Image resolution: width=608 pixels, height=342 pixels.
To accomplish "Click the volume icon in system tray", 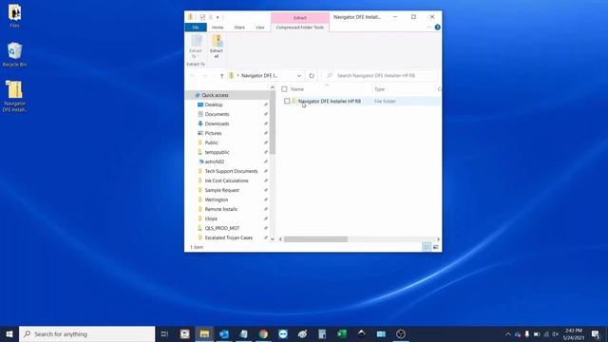I will [556, 333].
